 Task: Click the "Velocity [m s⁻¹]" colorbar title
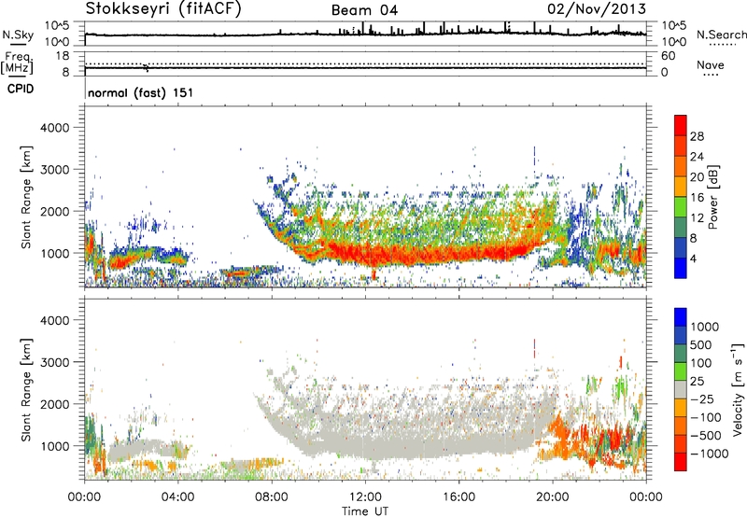(x=738, y=389)
